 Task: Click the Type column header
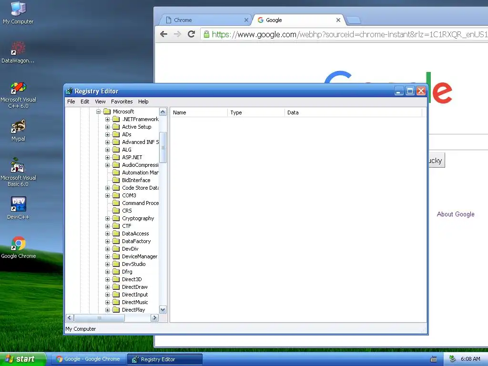(x=256, y=112)
